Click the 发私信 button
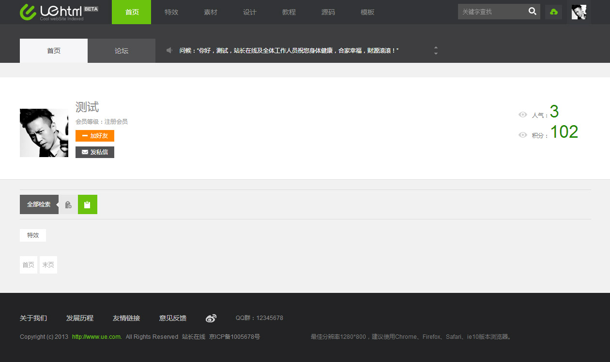Image resolution: width=610 pixels, height=362 pixels. coord(95,152)
